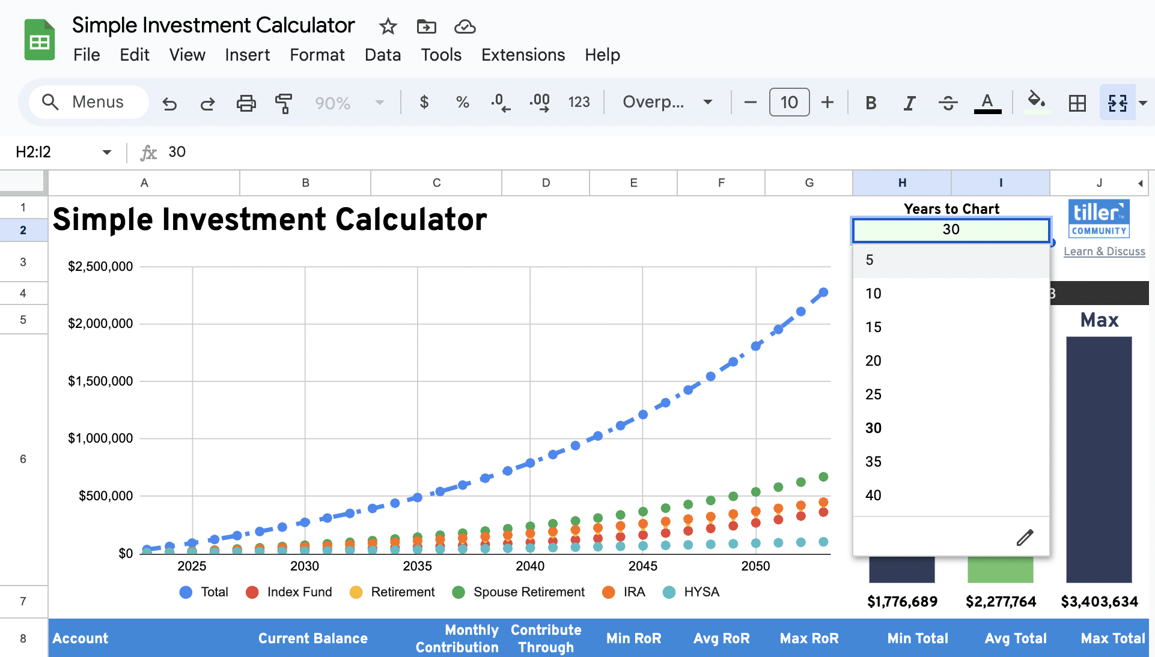The image size is (1155, 657).
Task: Toggle merge cells button
Action: [x=1118, y=103]
